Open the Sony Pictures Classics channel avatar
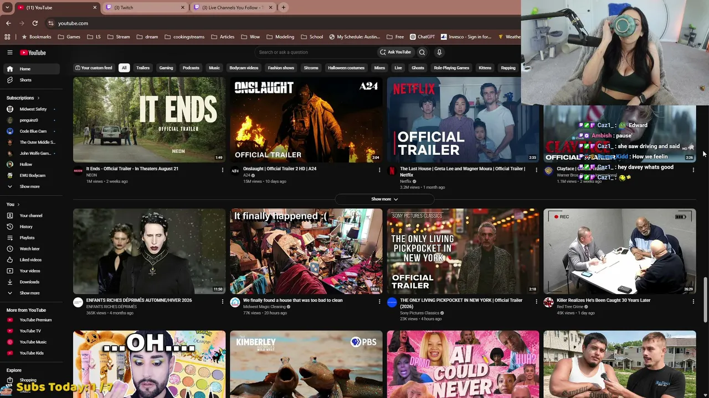The width and height of the screenshot is (709, 398). (392, 302)
